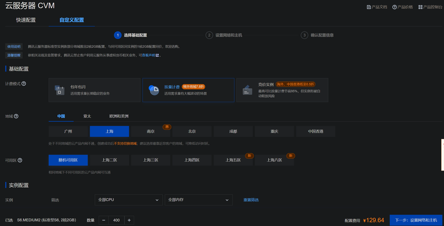Switch to the 中国 region tab
444x226 pixels.
coord(61,116)
